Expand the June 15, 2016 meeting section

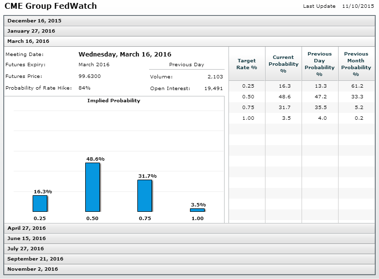[x=189, y=239]
